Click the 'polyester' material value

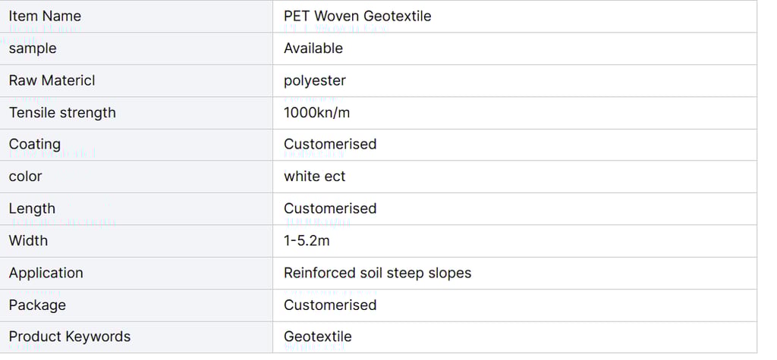pos(315,80)
